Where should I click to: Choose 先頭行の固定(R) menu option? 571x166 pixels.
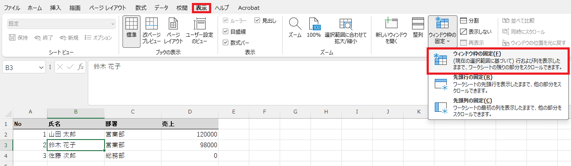coord(499,84)
